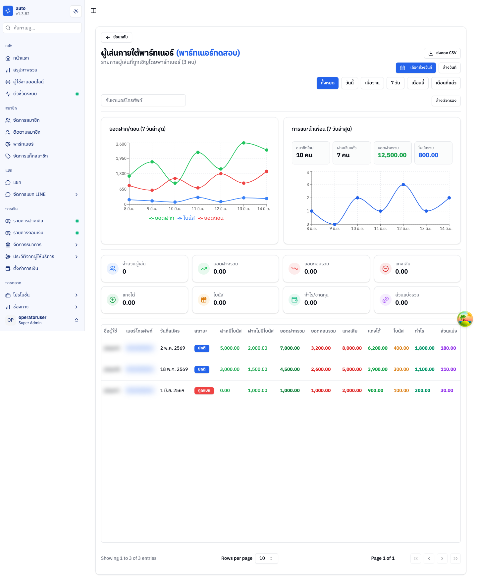Viewport: 477px width, 580px height.
Task: Click the โบนัส gift icon
Action: [204, 300]
